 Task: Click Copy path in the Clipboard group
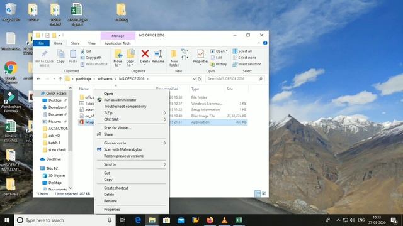(91, 58)
